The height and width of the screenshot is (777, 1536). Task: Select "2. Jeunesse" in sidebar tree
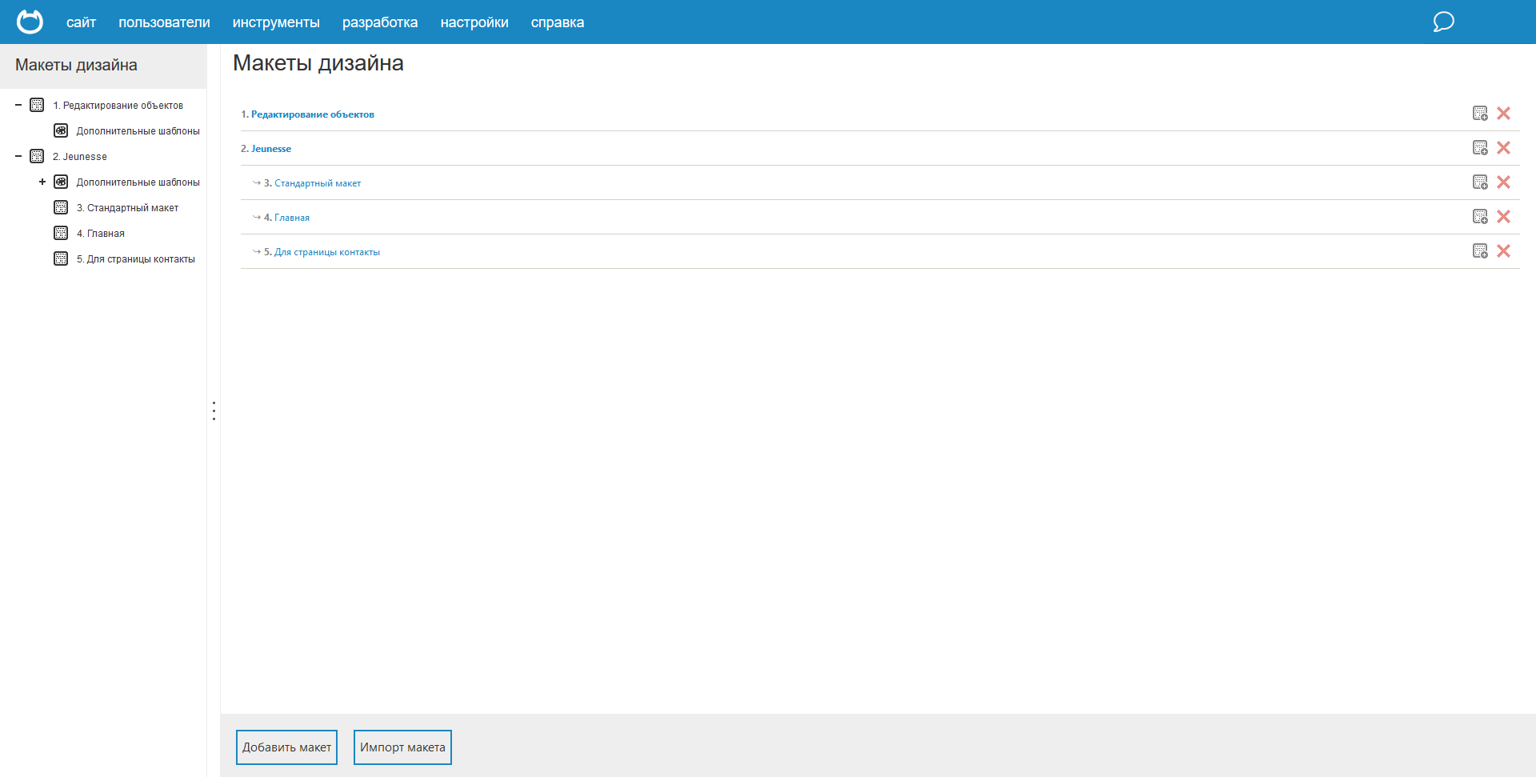[x=79, y=157]
